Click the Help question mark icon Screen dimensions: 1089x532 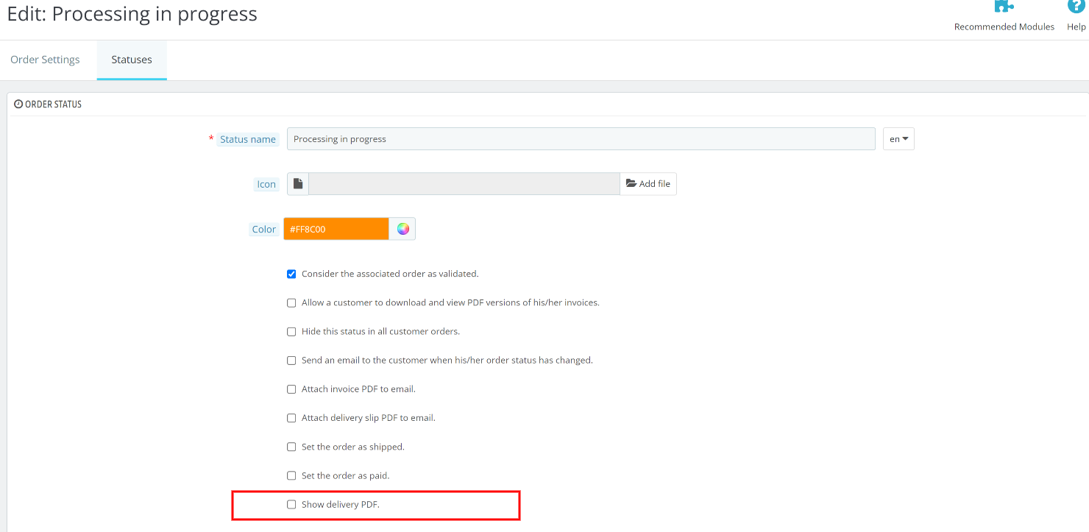1076,7
